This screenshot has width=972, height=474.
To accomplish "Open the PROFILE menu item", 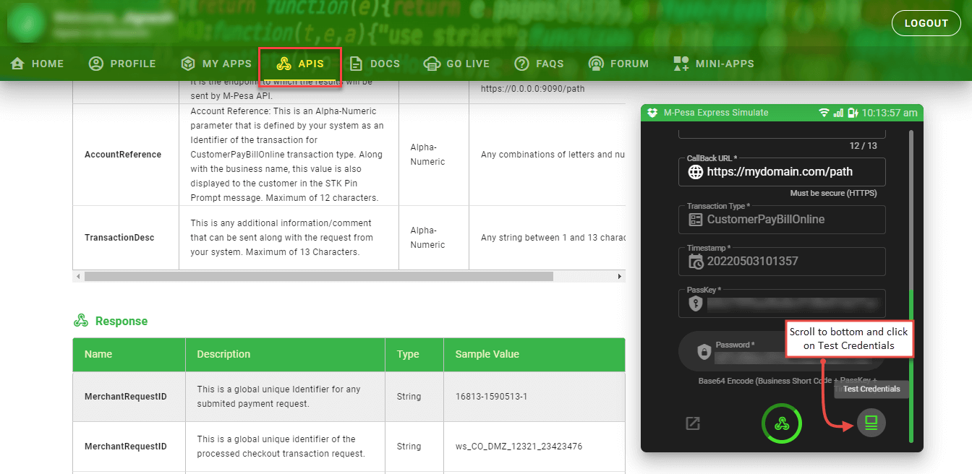I will click(121, 64).
